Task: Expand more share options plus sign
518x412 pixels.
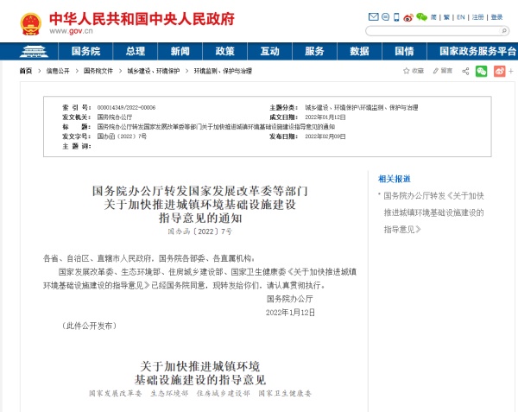Action: 509,71
